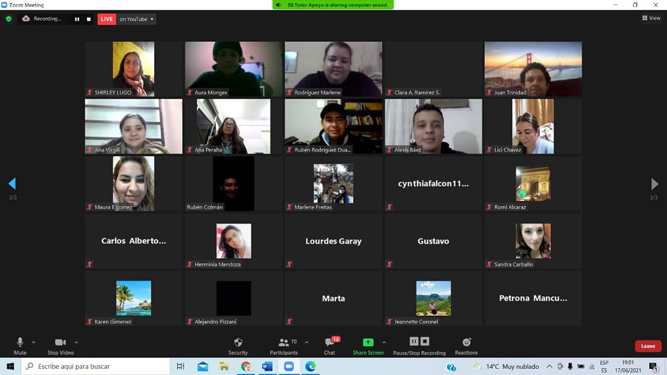Viewport: 667px width, 375px height.
Task: Open the Reactions menu
Action: 466,345
